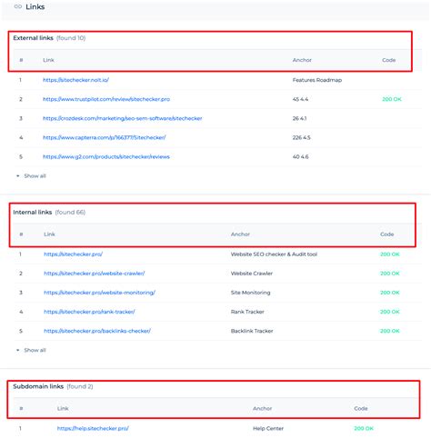Select the Website Crawler anchor text
Screen dimensions: 431x438
coord(252,274)
